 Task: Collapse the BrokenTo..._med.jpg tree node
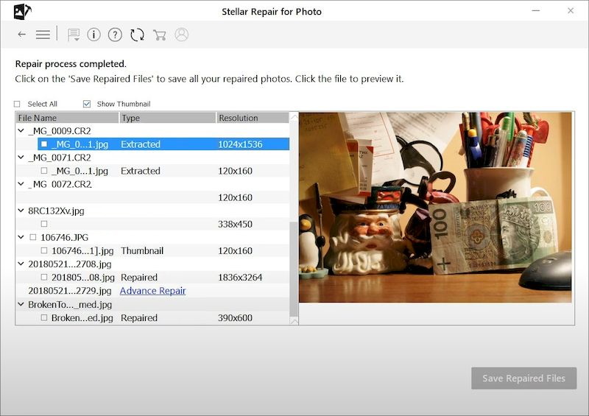(21, 304)
